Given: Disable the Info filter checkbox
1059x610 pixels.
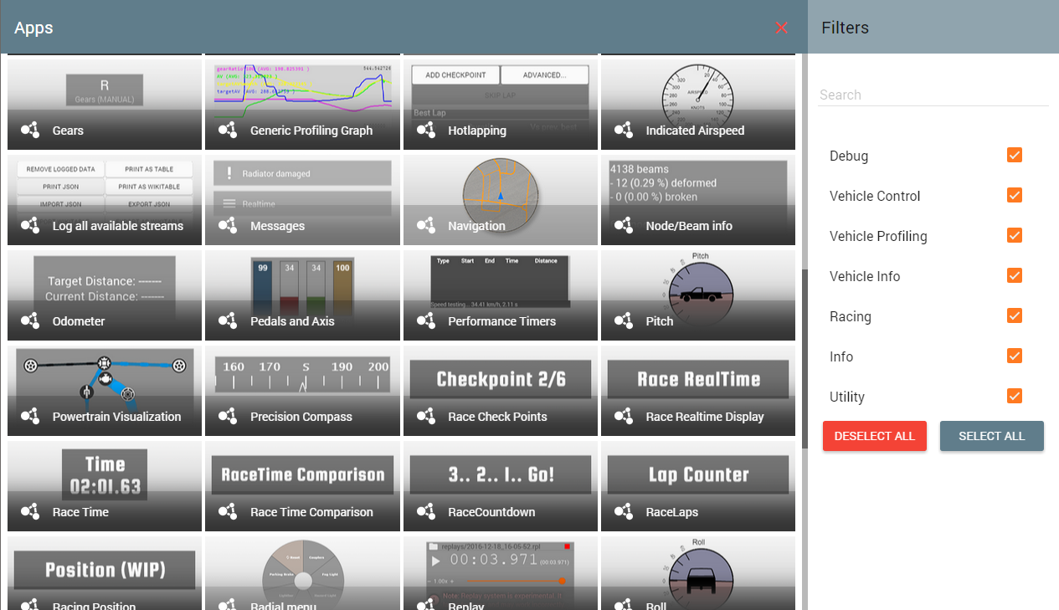Looking at the screenshot, I should (x=1015, y=356).
